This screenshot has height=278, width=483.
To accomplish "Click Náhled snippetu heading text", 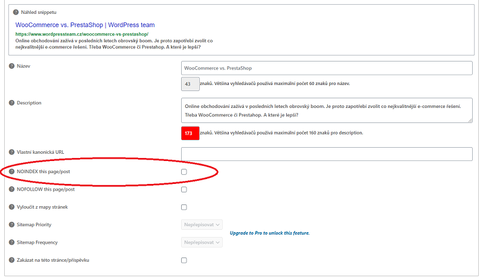I will click(x=39, y=12).
